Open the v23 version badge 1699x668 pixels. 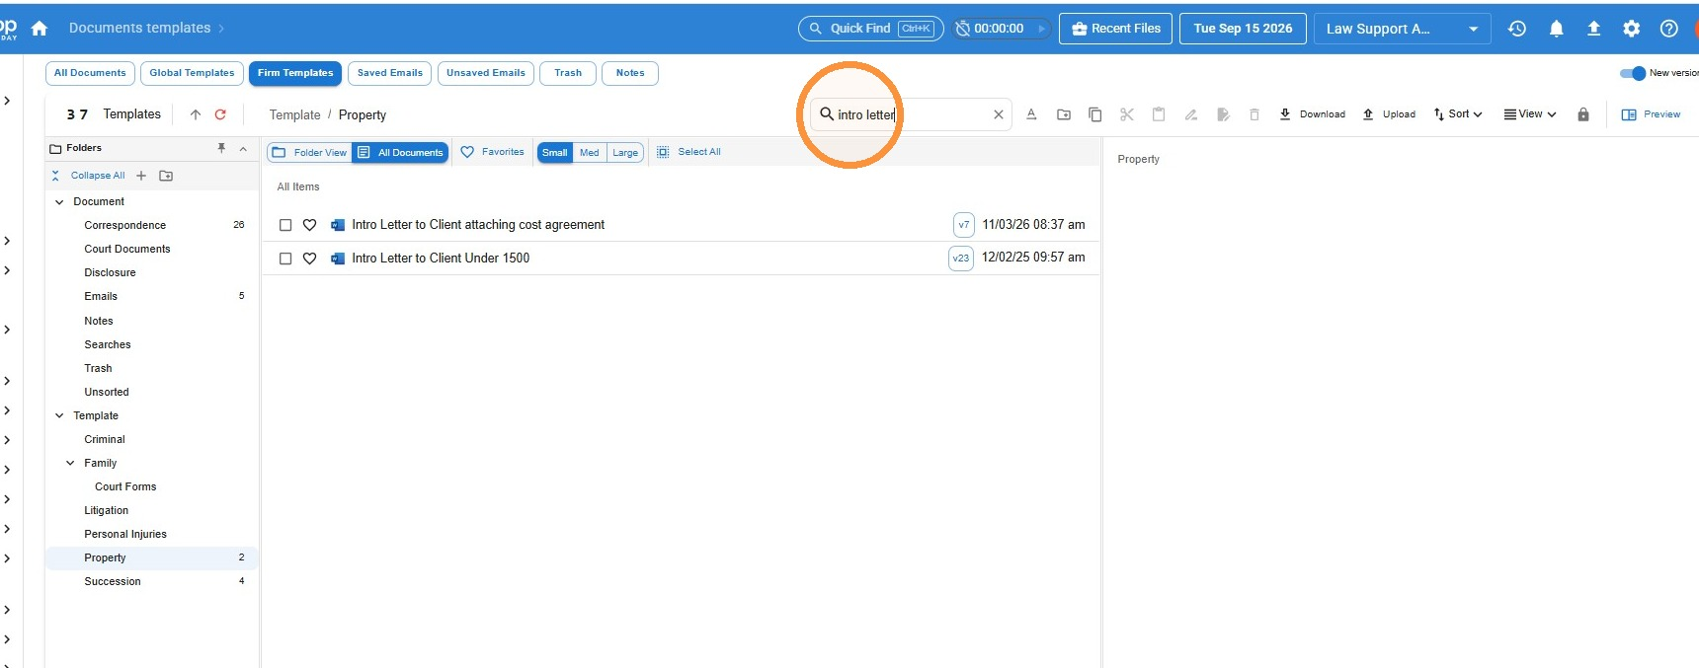[961, 259]
